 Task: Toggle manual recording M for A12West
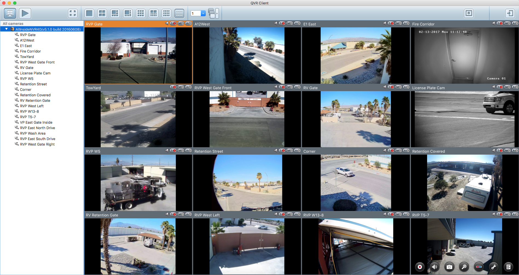(x=290, y=24)
